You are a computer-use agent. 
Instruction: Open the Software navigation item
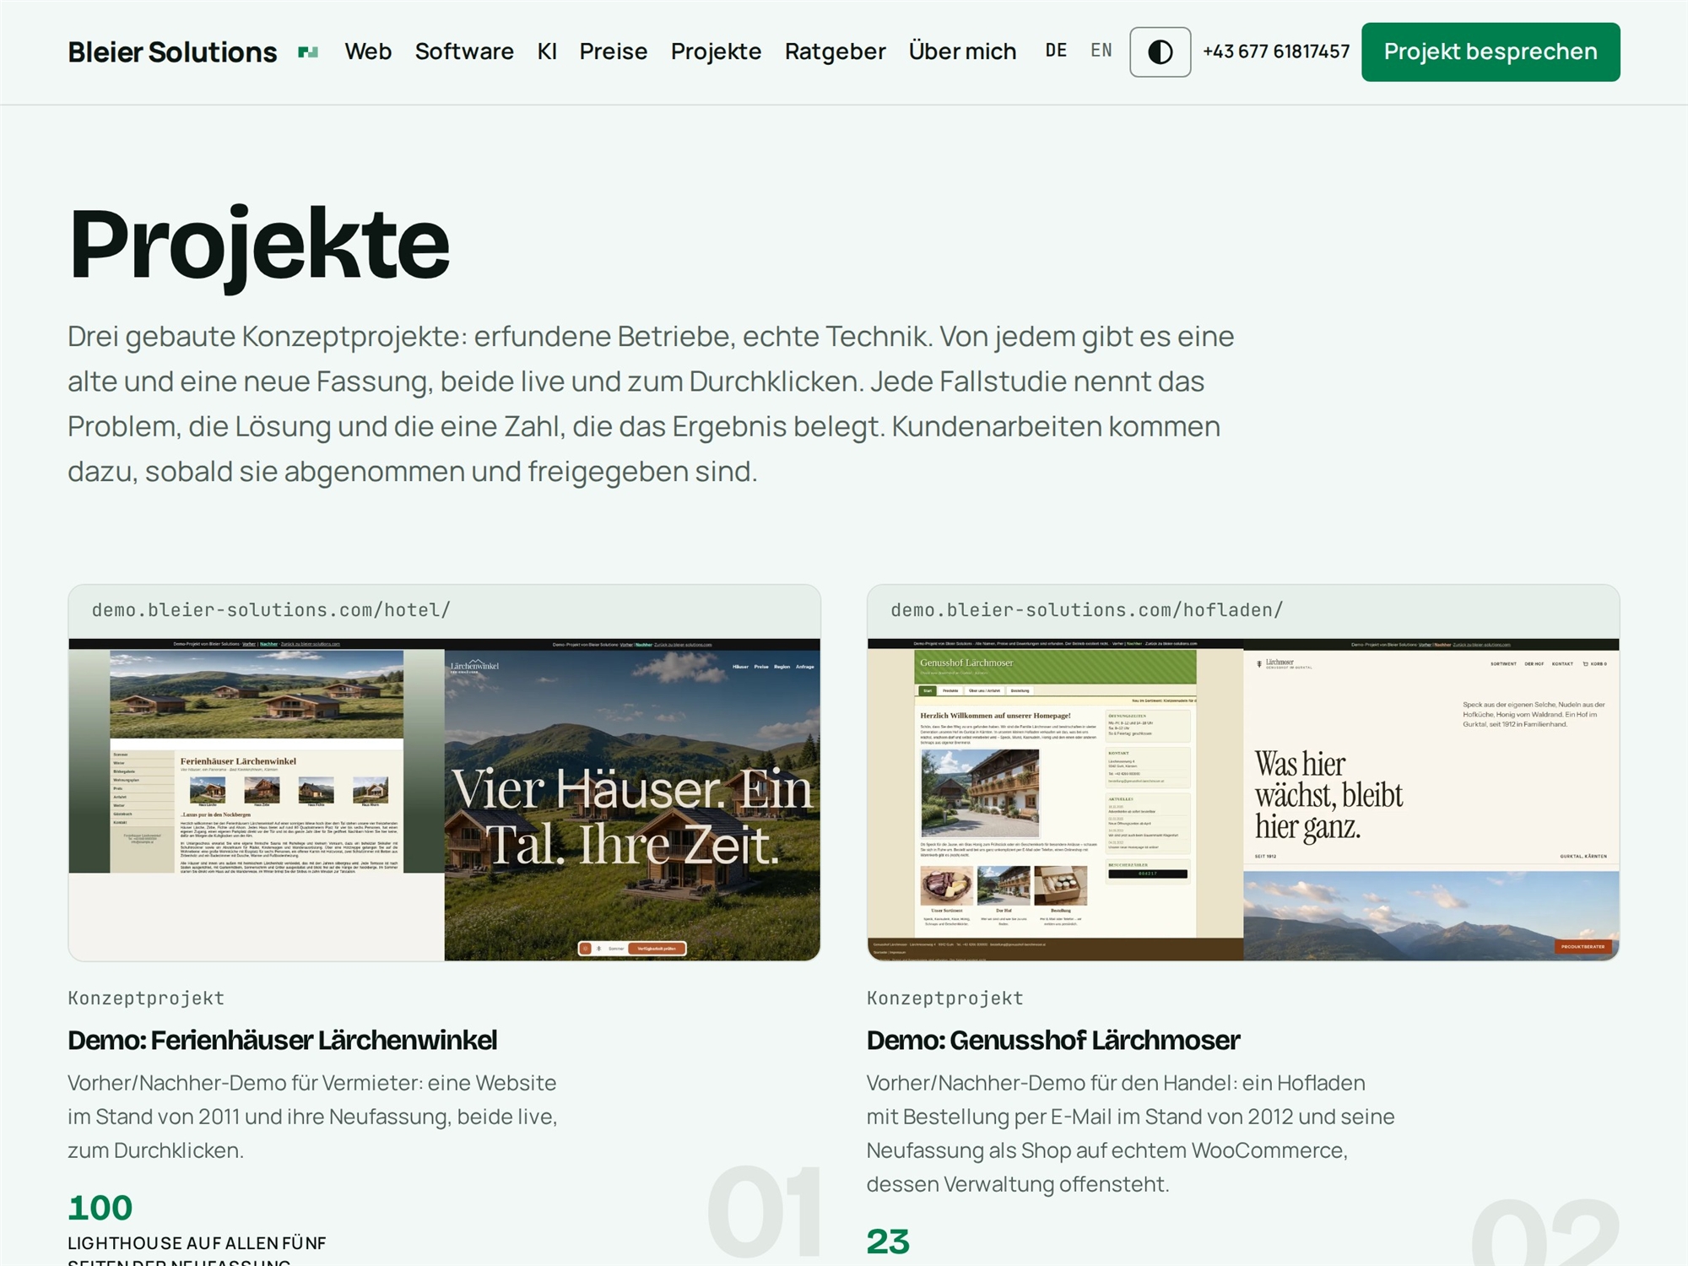[x=464, y=51]
